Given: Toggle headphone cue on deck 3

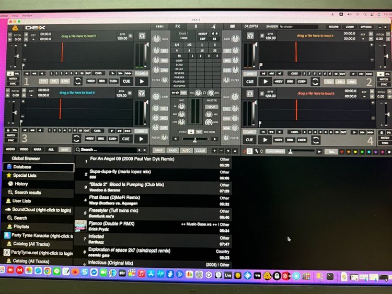Looking at the screenshot, I should click(x=142, y=93).
